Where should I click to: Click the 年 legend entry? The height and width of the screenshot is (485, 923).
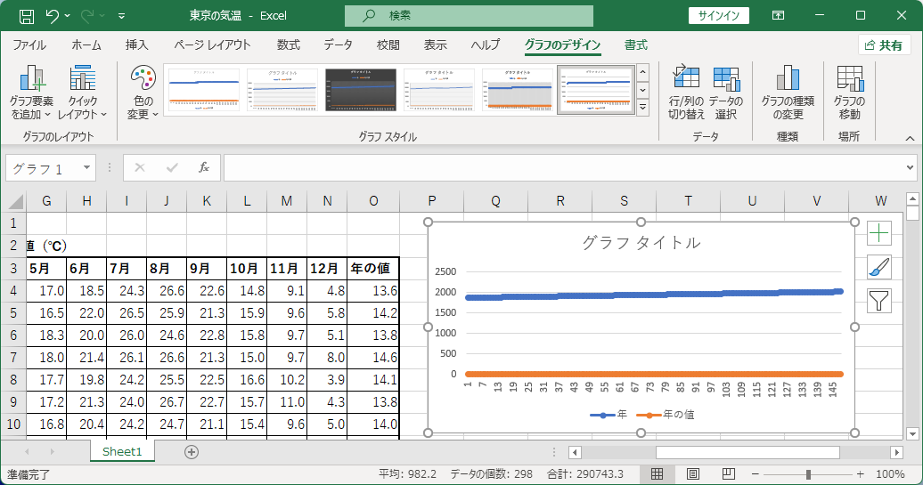pyautogui.click(x=609, y=415)
